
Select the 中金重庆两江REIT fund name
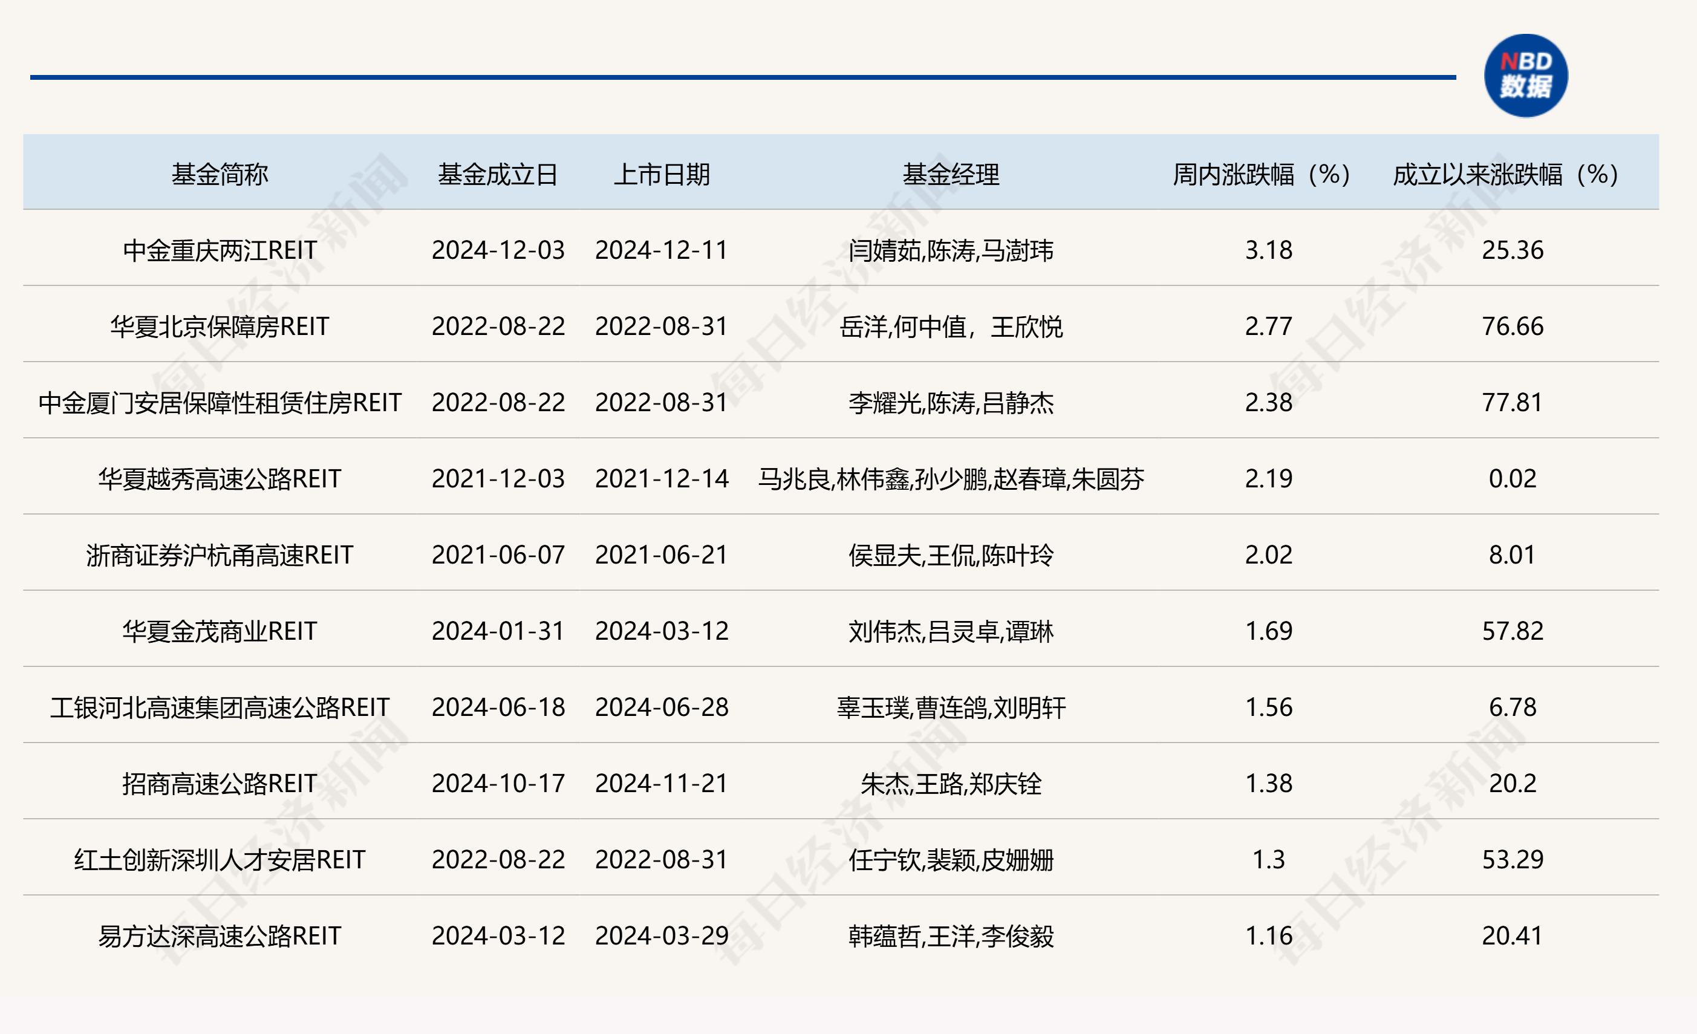click(x=219, y=250)
